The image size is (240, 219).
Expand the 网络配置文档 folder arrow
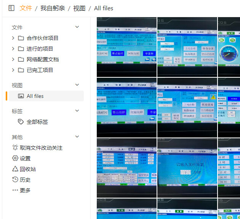[x=13, y=59]
